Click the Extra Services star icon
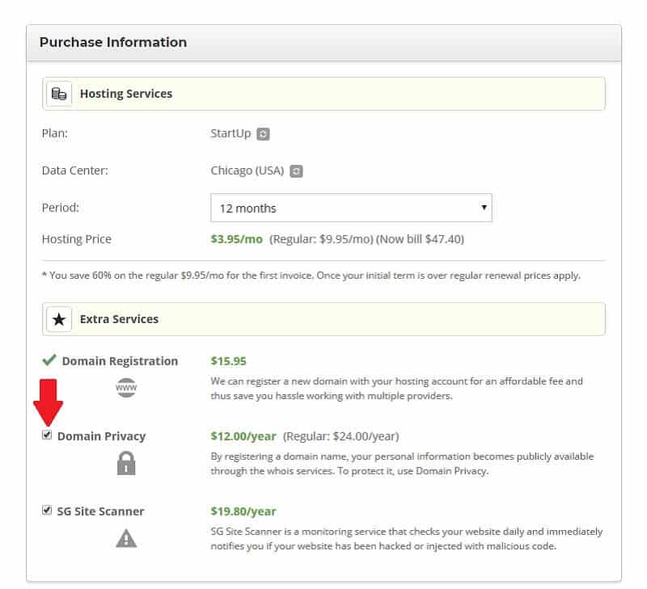The width and height of the screenshot is (647, 589). point(59,319)
